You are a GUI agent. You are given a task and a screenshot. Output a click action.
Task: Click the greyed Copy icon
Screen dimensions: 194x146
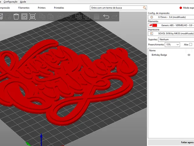coord(42,16)
